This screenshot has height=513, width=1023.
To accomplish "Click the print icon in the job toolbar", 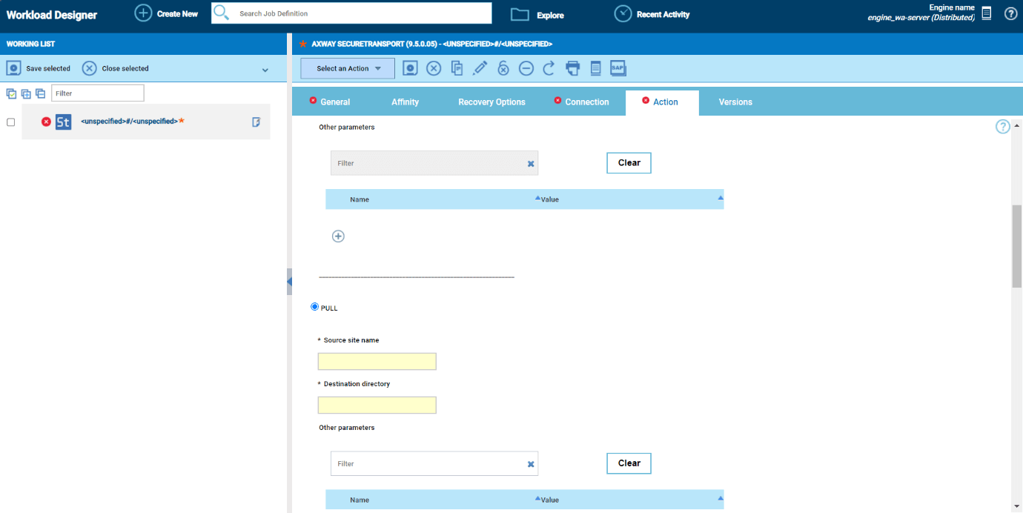I will [x=572, y=68].
